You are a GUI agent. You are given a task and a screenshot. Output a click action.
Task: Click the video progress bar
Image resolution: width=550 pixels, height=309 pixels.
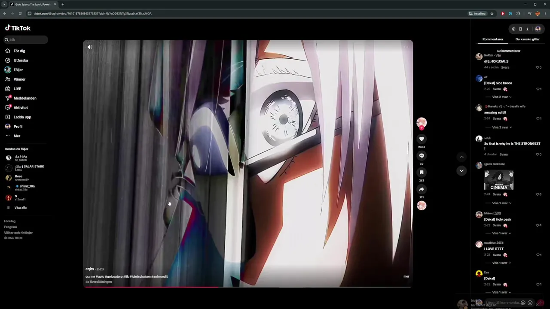click(x=248, y=287)
